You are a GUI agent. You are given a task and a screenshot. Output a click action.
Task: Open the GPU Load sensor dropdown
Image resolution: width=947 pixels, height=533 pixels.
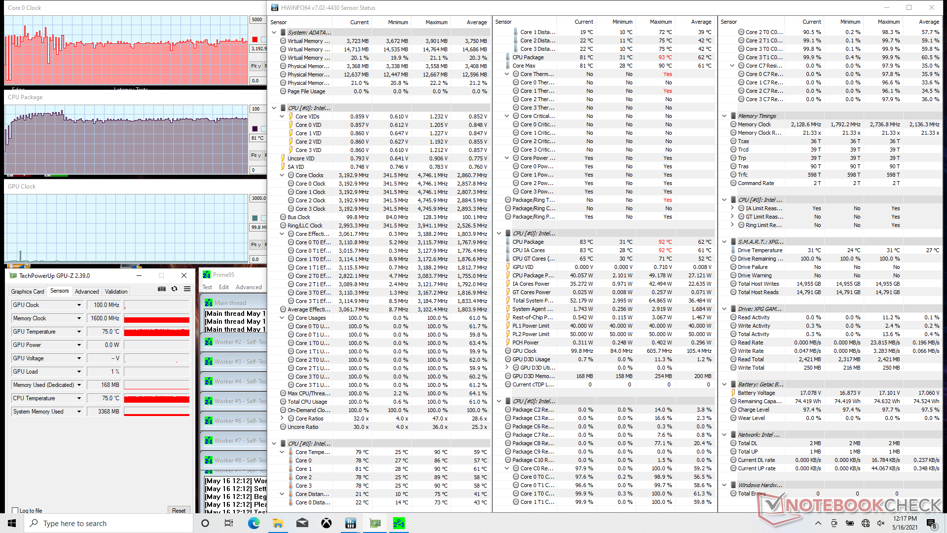79,372
